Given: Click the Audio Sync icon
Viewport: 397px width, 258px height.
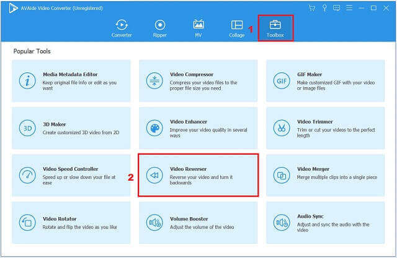Looking at the screenshot, I should [x=282, y=222].
